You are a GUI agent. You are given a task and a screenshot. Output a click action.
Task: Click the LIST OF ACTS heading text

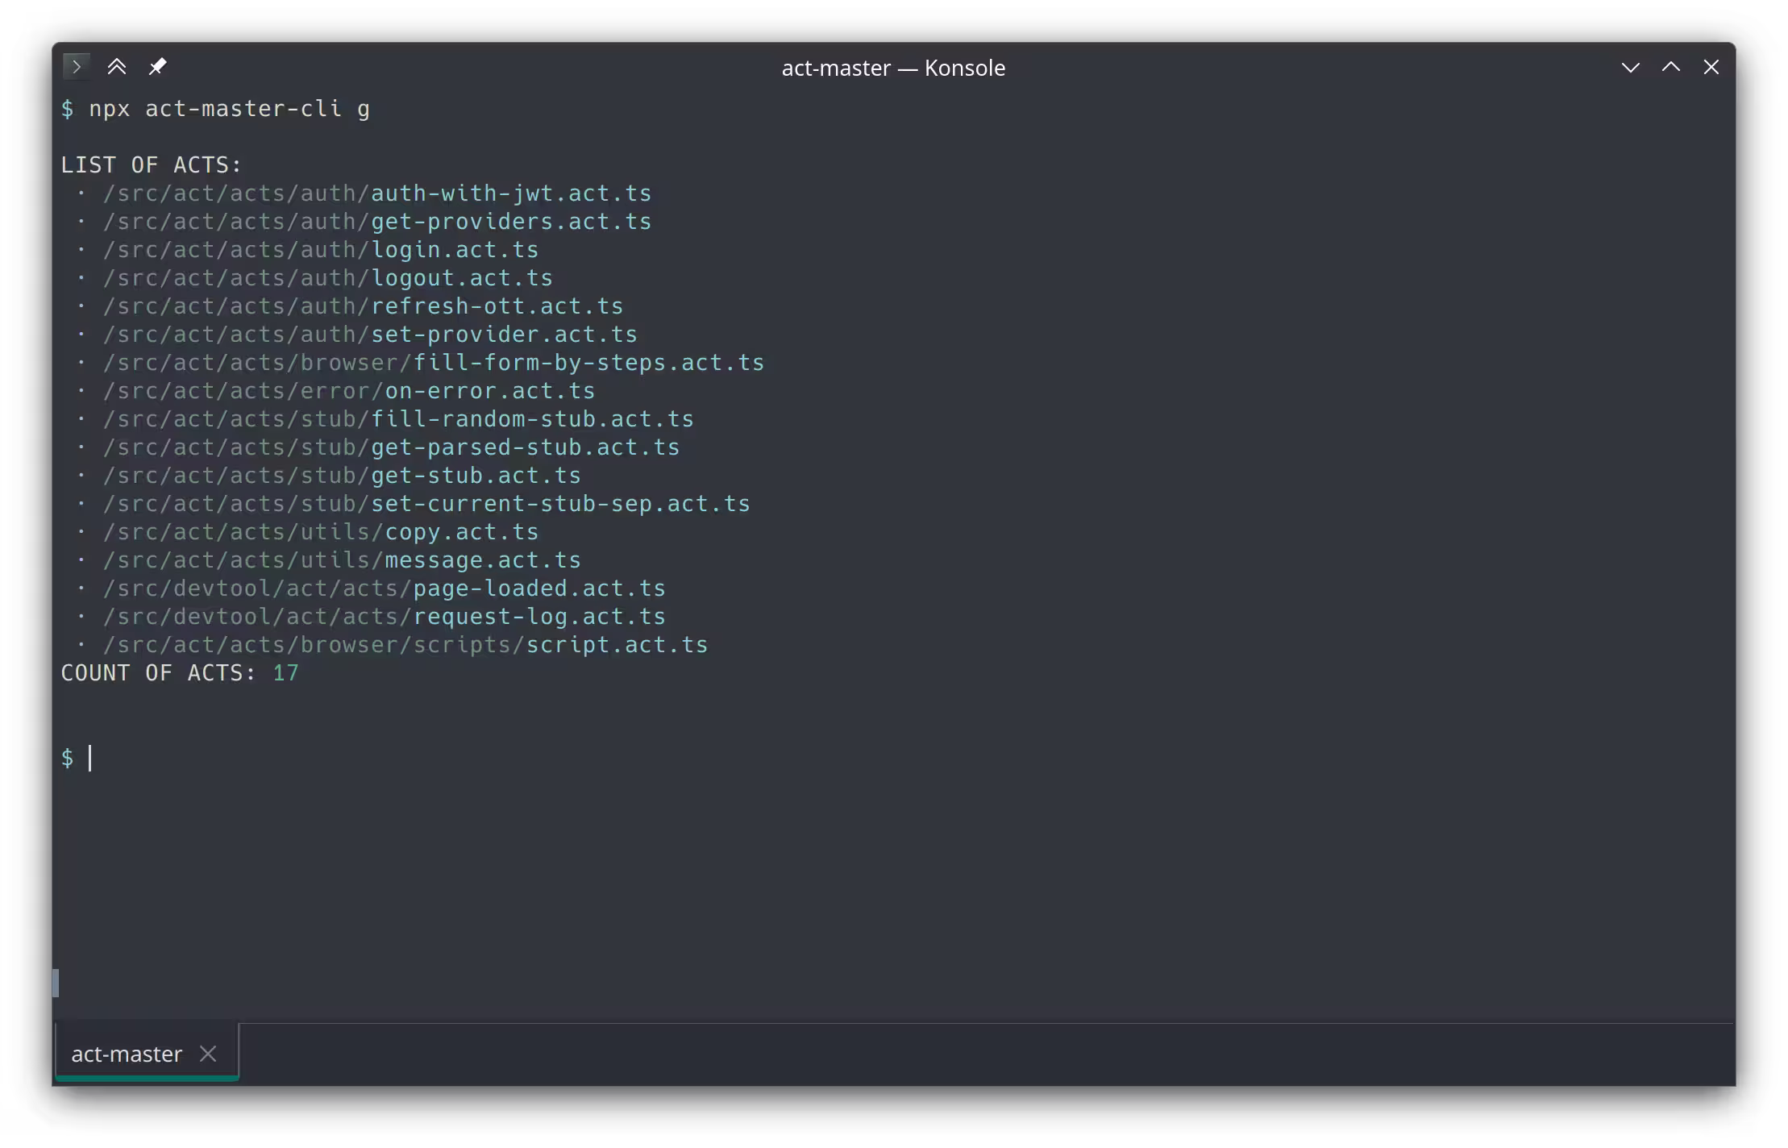point(151,164)
